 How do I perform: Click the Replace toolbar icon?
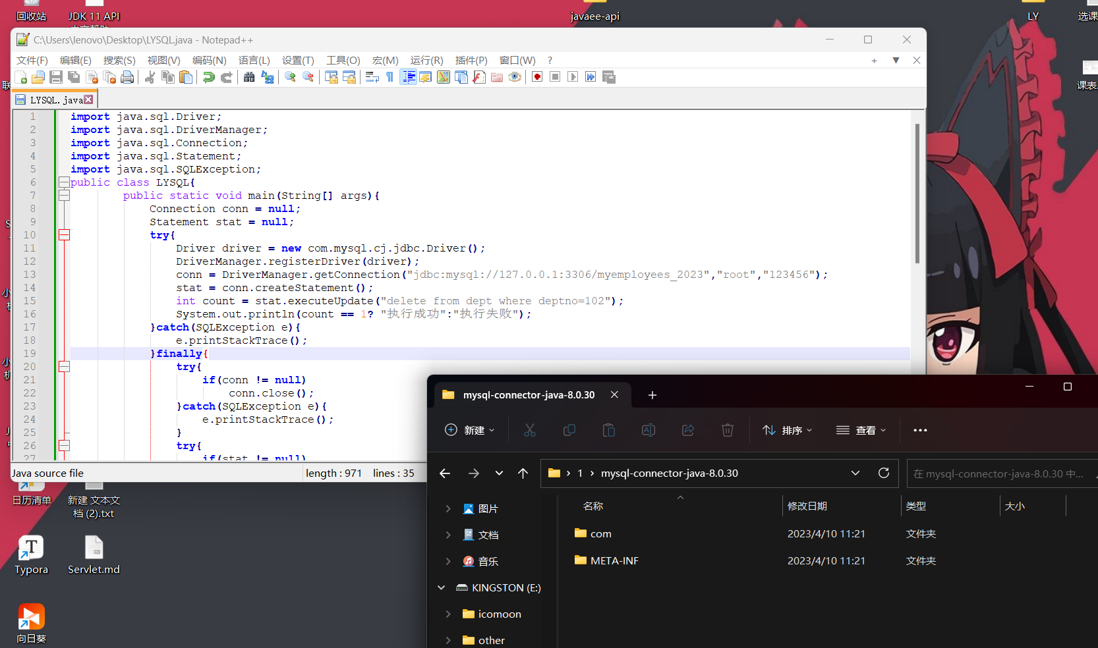click(x=267, y=77)
